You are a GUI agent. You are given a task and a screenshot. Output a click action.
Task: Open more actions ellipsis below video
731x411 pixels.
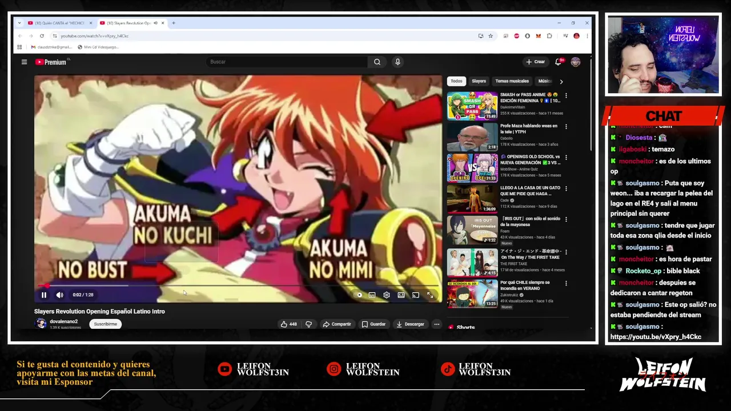coord(436,324)
